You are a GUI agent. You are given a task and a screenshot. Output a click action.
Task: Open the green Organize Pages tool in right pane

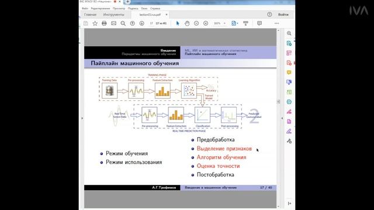[x=289, y=92]
